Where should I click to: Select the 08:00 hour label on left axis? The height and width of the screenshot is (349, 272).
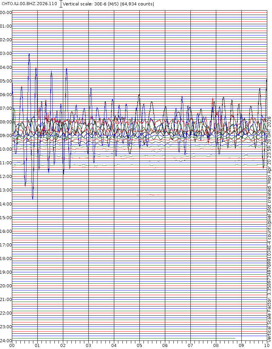click(6, 122)
